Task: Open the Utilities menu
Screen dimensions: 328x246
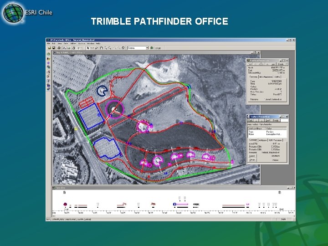Action: click(73, 44)
